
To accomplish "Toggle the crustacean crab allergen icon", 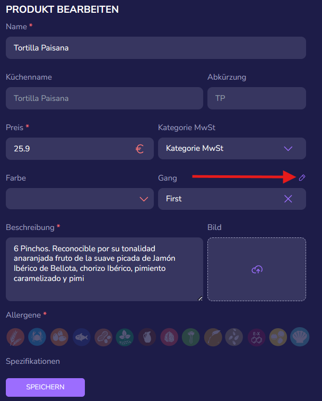I will click(37, 337).
